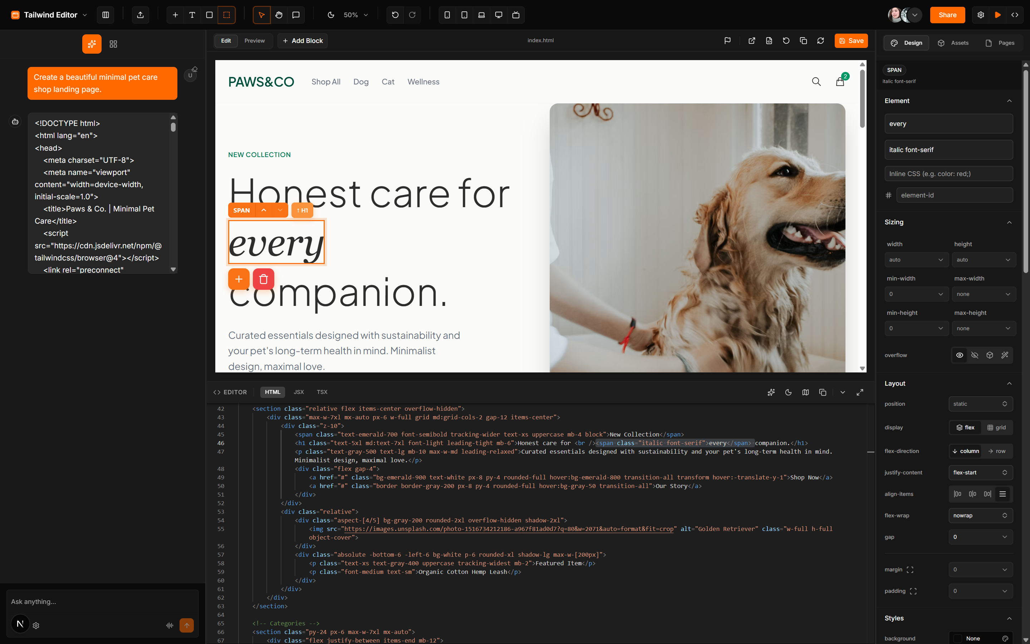This screenshot has width=1030, height=644.
Task: Switch to laptop viewport preview
Action: [x=481, y=15]
